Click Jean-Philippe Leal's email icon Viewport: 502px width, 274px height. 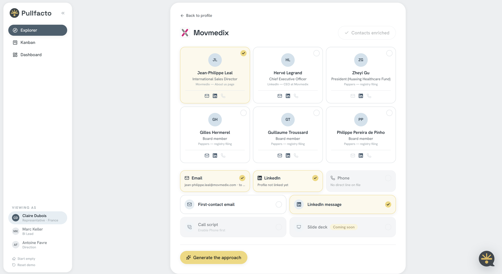pyautogui.click(x=207, y=96)
